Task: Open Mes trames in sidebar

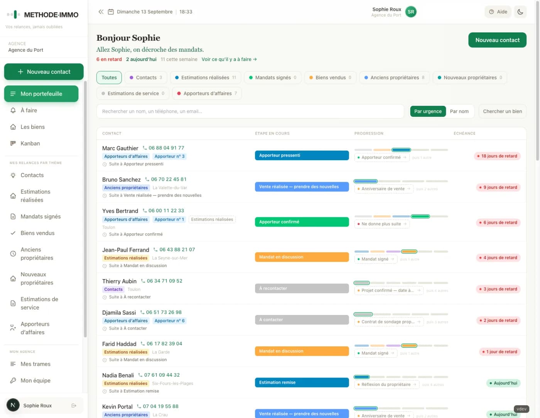Action: point(41,364)
